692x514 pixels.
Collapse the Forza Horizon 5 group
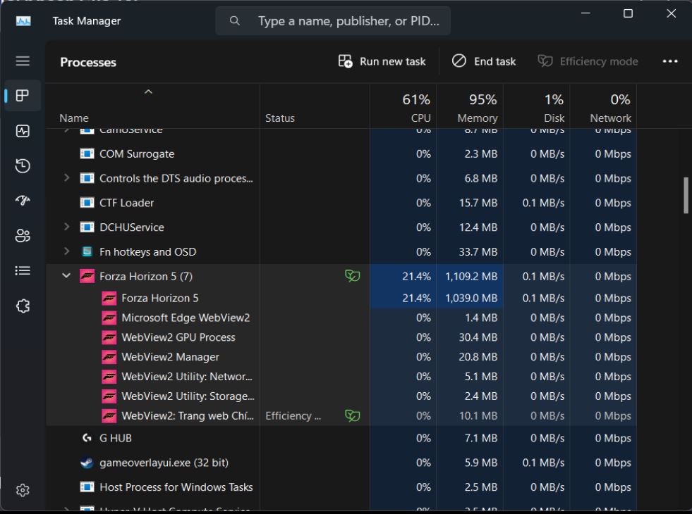coord(66,276)
